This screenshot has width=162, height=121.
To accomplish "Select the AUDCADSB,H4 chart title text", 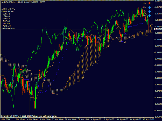I will click(8, 2).
